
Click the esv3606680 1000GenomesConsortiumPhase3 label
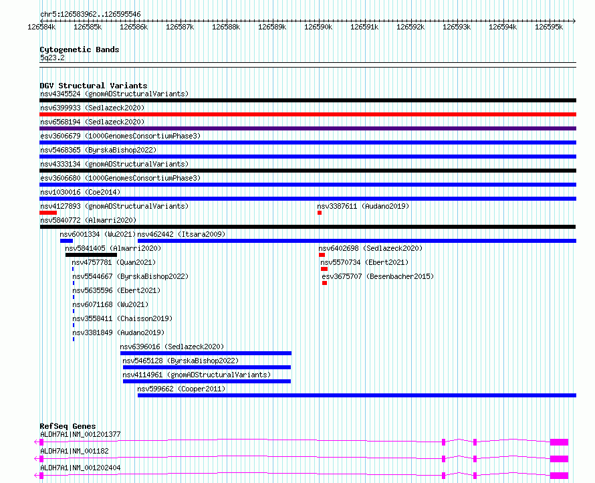coord(120,178)
